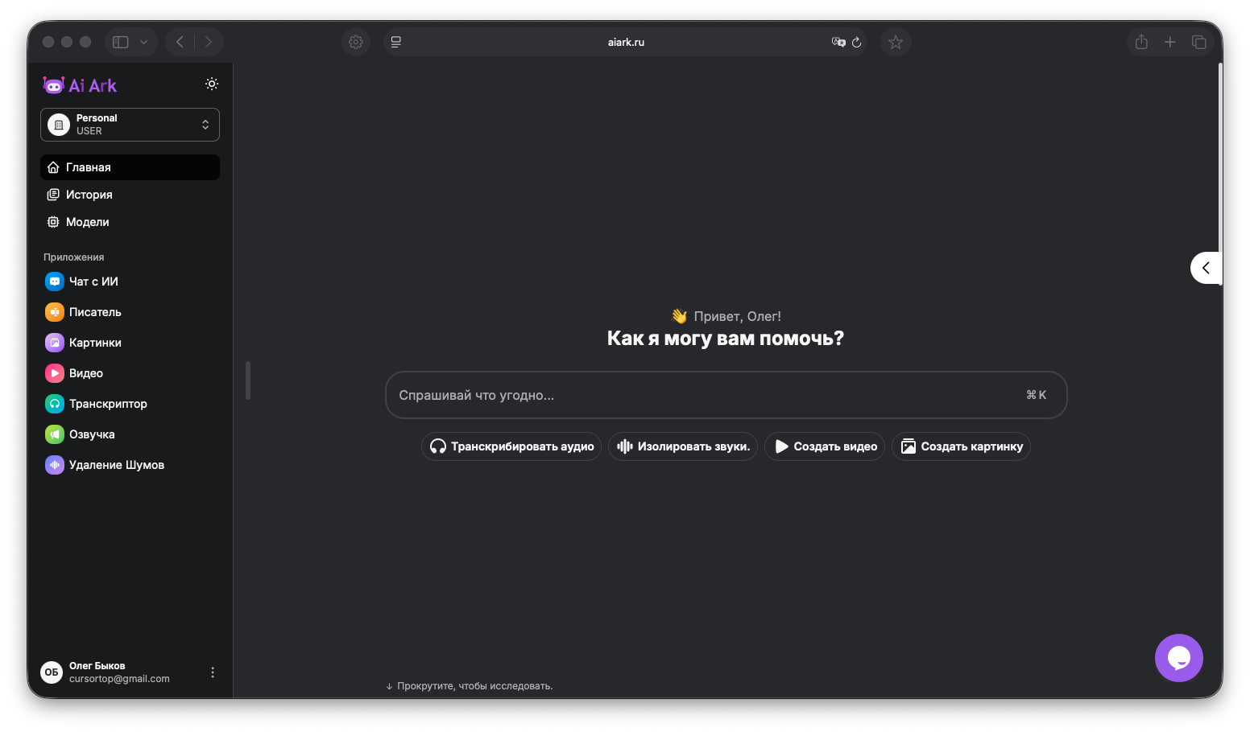Image resolution: width=1250 pixels, height=732 pixels.
Task: Open user account options three-dot menu
Action: tap(213, 672)
